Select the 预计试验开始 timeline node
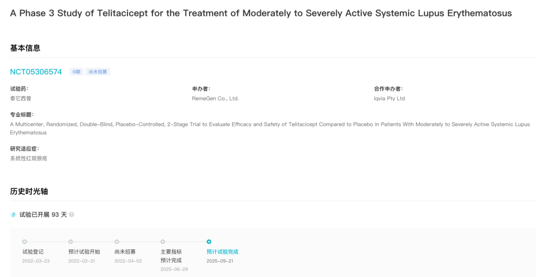536x277 pixels. pos(70,241)
